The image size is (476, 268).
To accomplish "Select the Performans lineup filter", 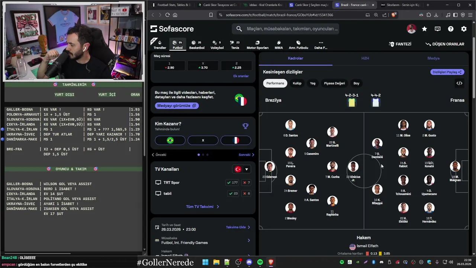I will point(275,83).
